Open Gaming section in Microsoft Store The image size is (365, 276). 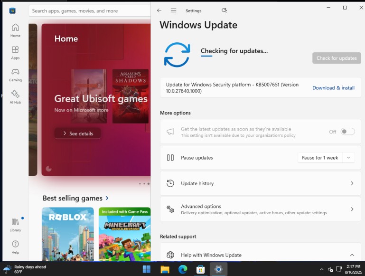pyautogui.click(x=15, y=75)
